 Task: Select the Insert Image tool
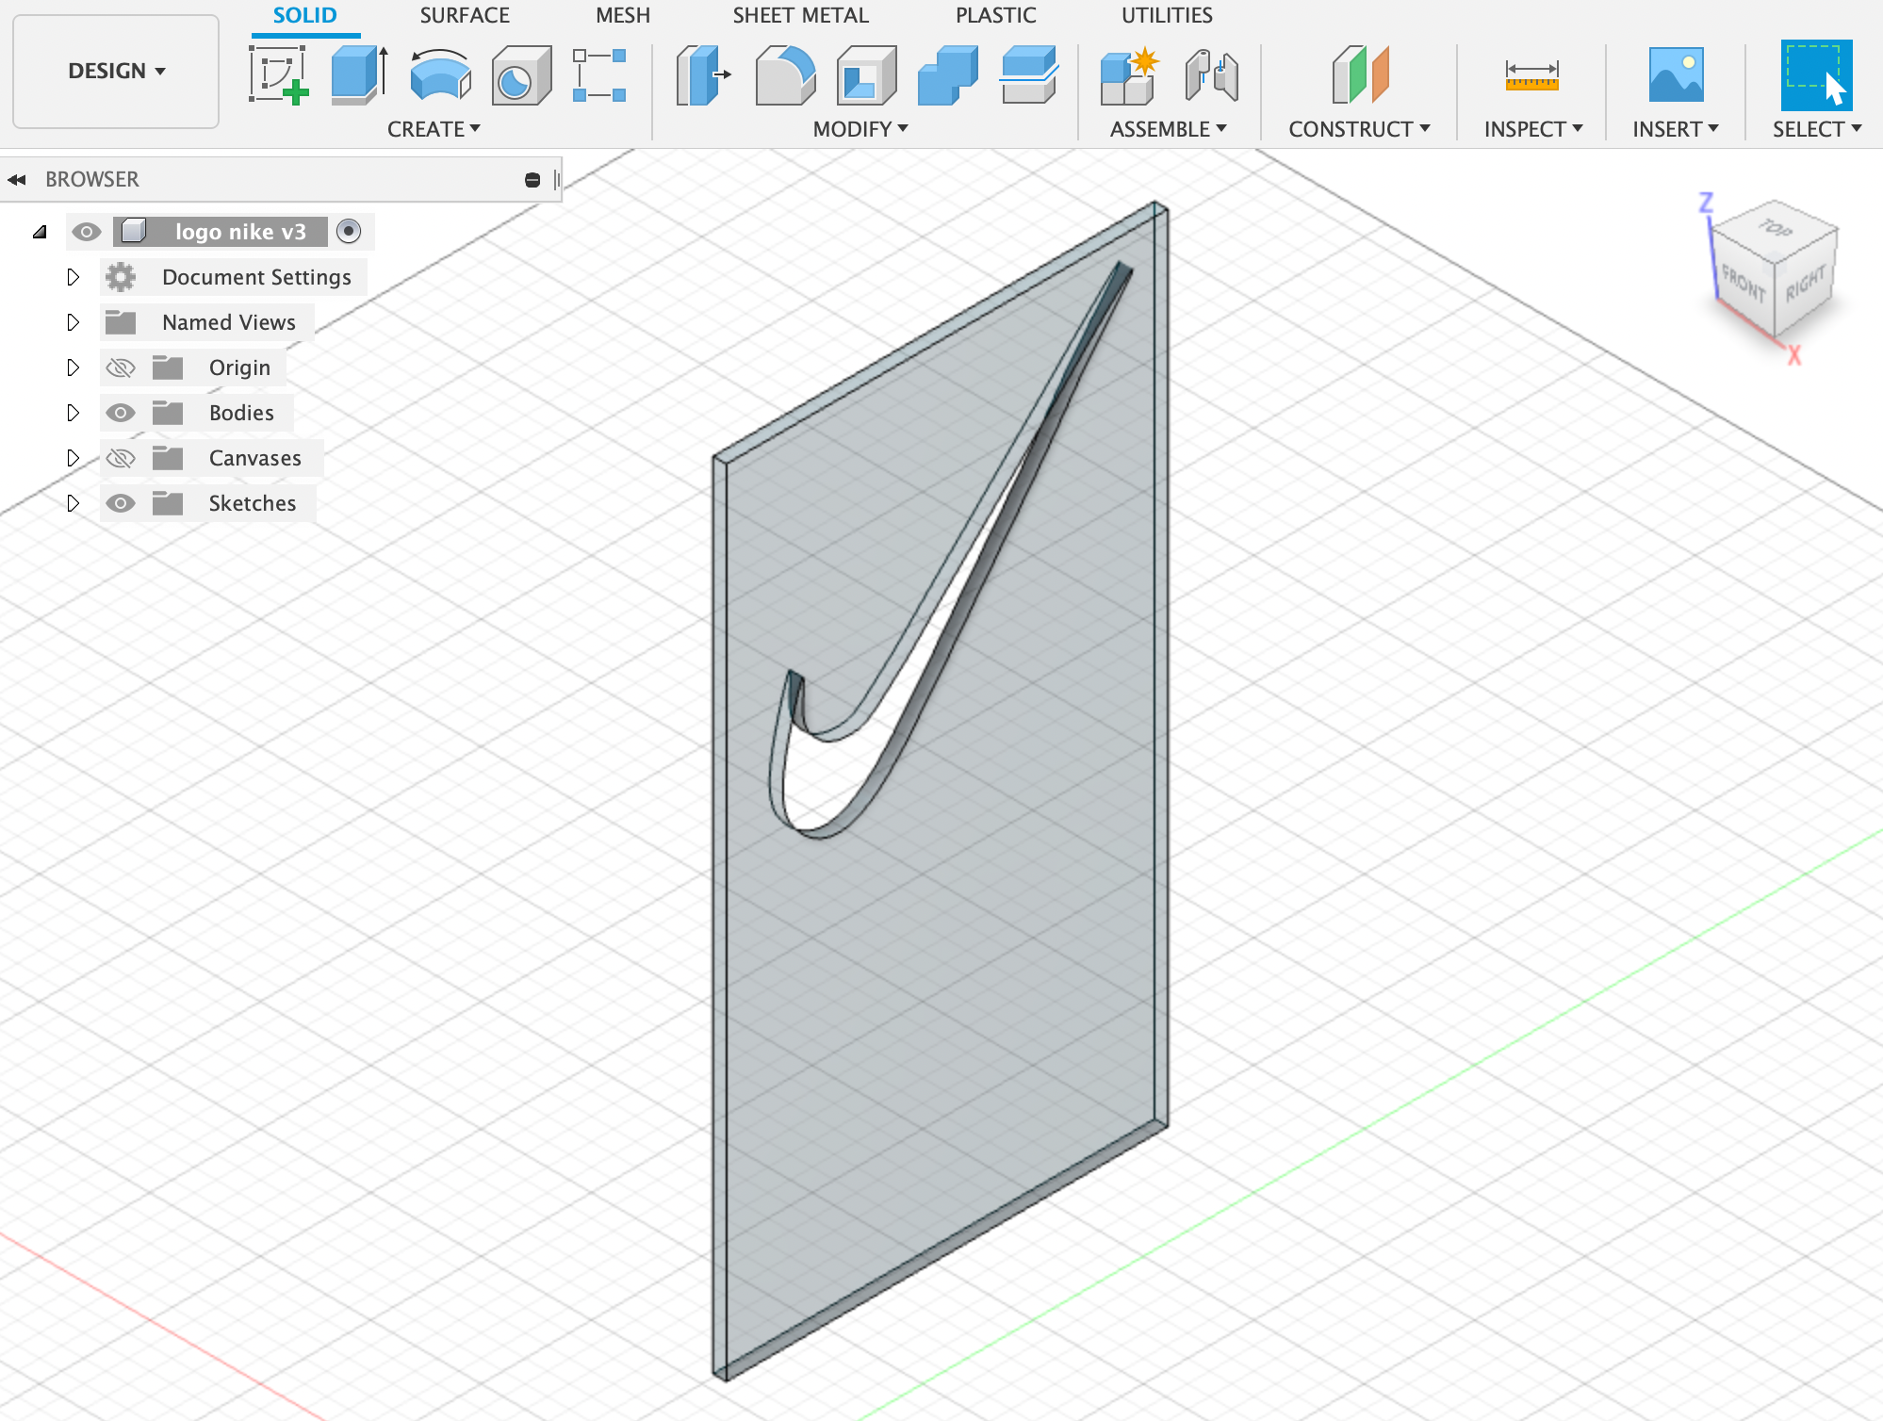pos(1676,75)
